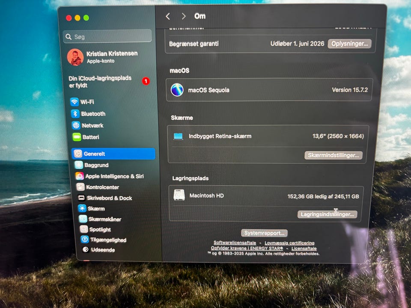This screenshot has width=411, height=308.
Task: Click '13,6" (2560 × 1664)' display value
Action: [338, 136]
